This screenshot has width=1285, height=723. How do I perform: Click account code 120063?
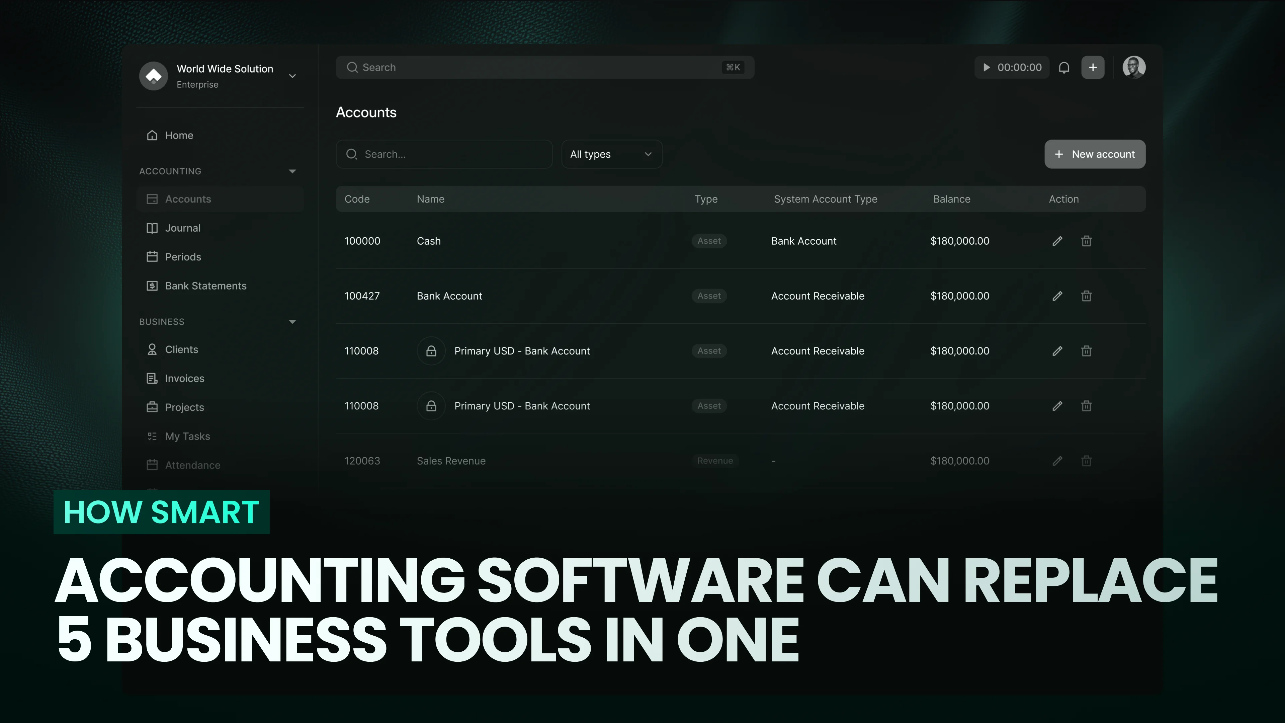pyautogui.click(x=362, y=461)
